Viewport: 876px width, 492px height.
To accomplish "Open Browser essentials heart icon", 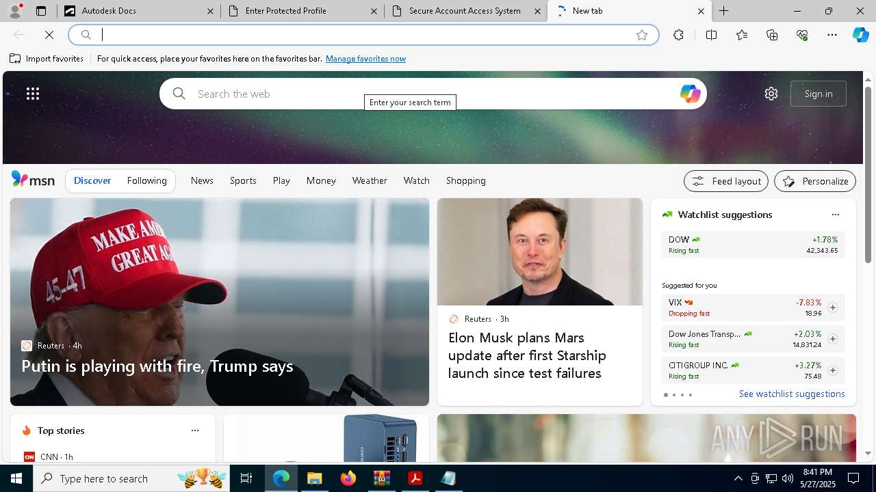I will [802, 35].
